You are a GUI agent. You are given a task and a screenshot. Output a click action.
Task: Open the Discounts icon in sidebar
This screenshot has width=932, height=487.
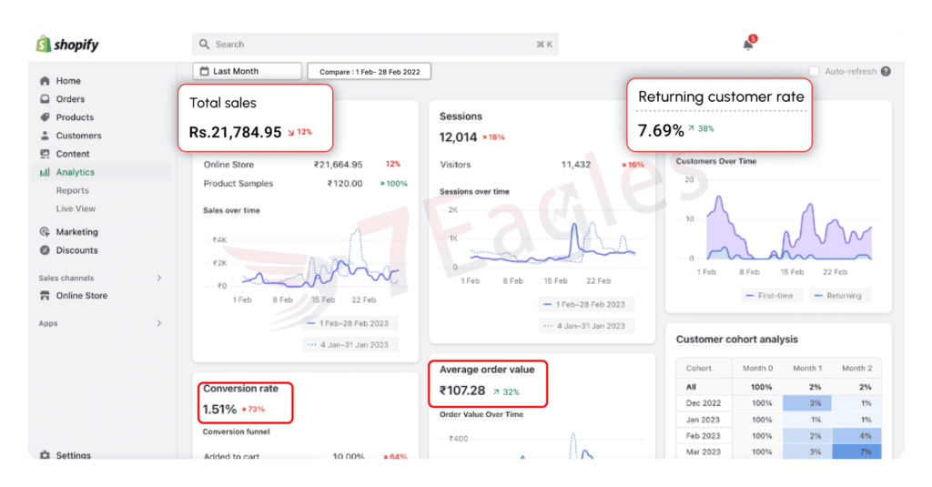pos(45,250)
